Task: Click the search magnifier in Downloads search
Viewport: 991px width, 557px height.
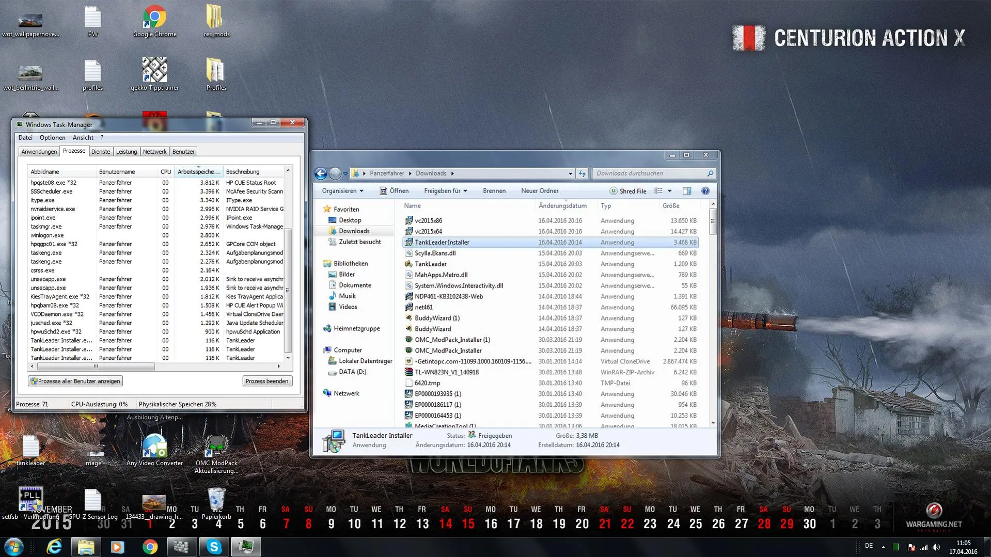Action: (710, 173)
